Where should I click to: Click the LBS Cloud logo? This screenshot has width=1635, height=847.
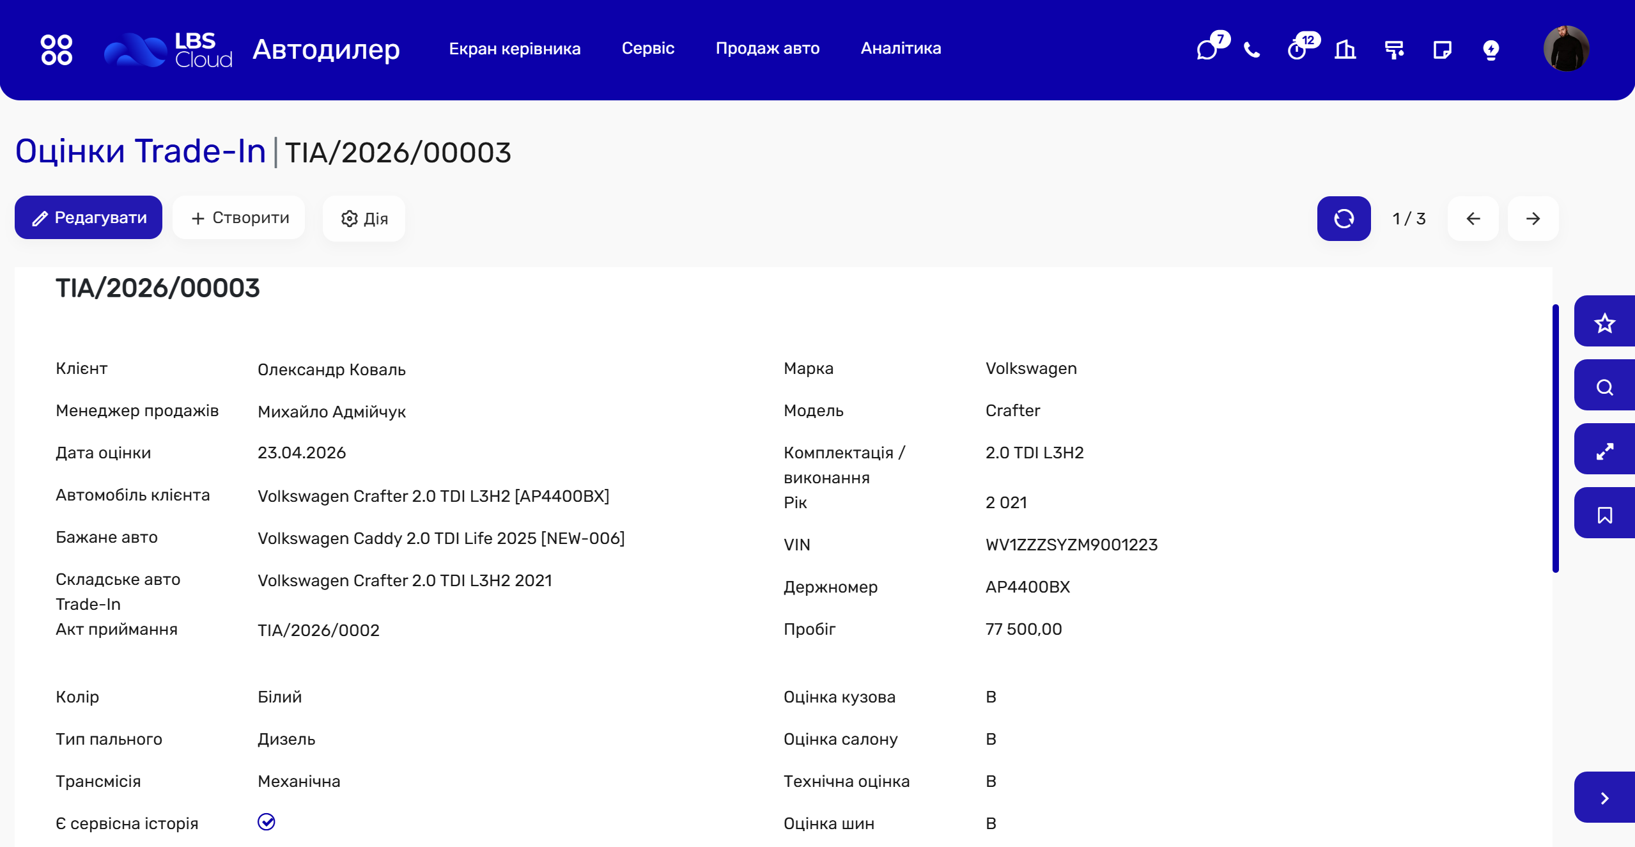coord(168,49)
